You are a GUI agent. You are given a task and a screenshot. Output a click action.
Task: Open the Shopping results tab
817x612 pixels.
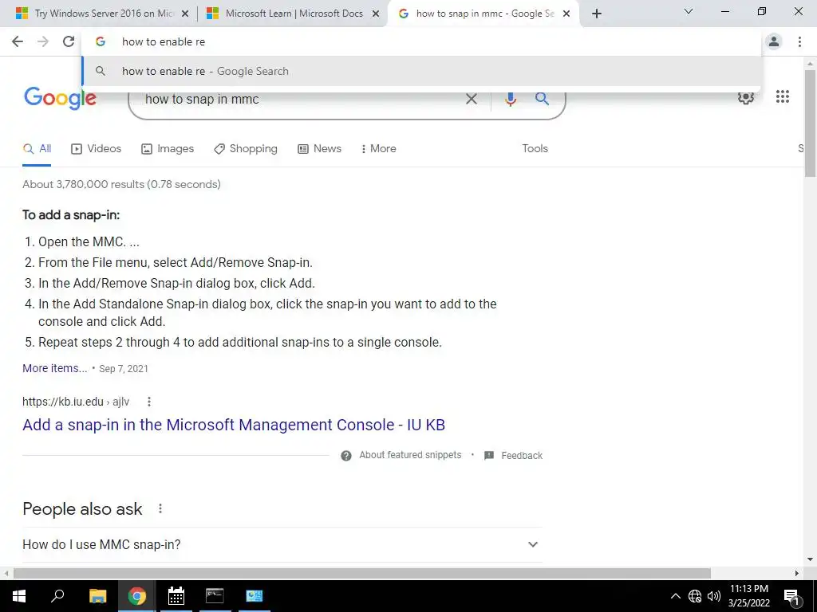tap(246, 149)
